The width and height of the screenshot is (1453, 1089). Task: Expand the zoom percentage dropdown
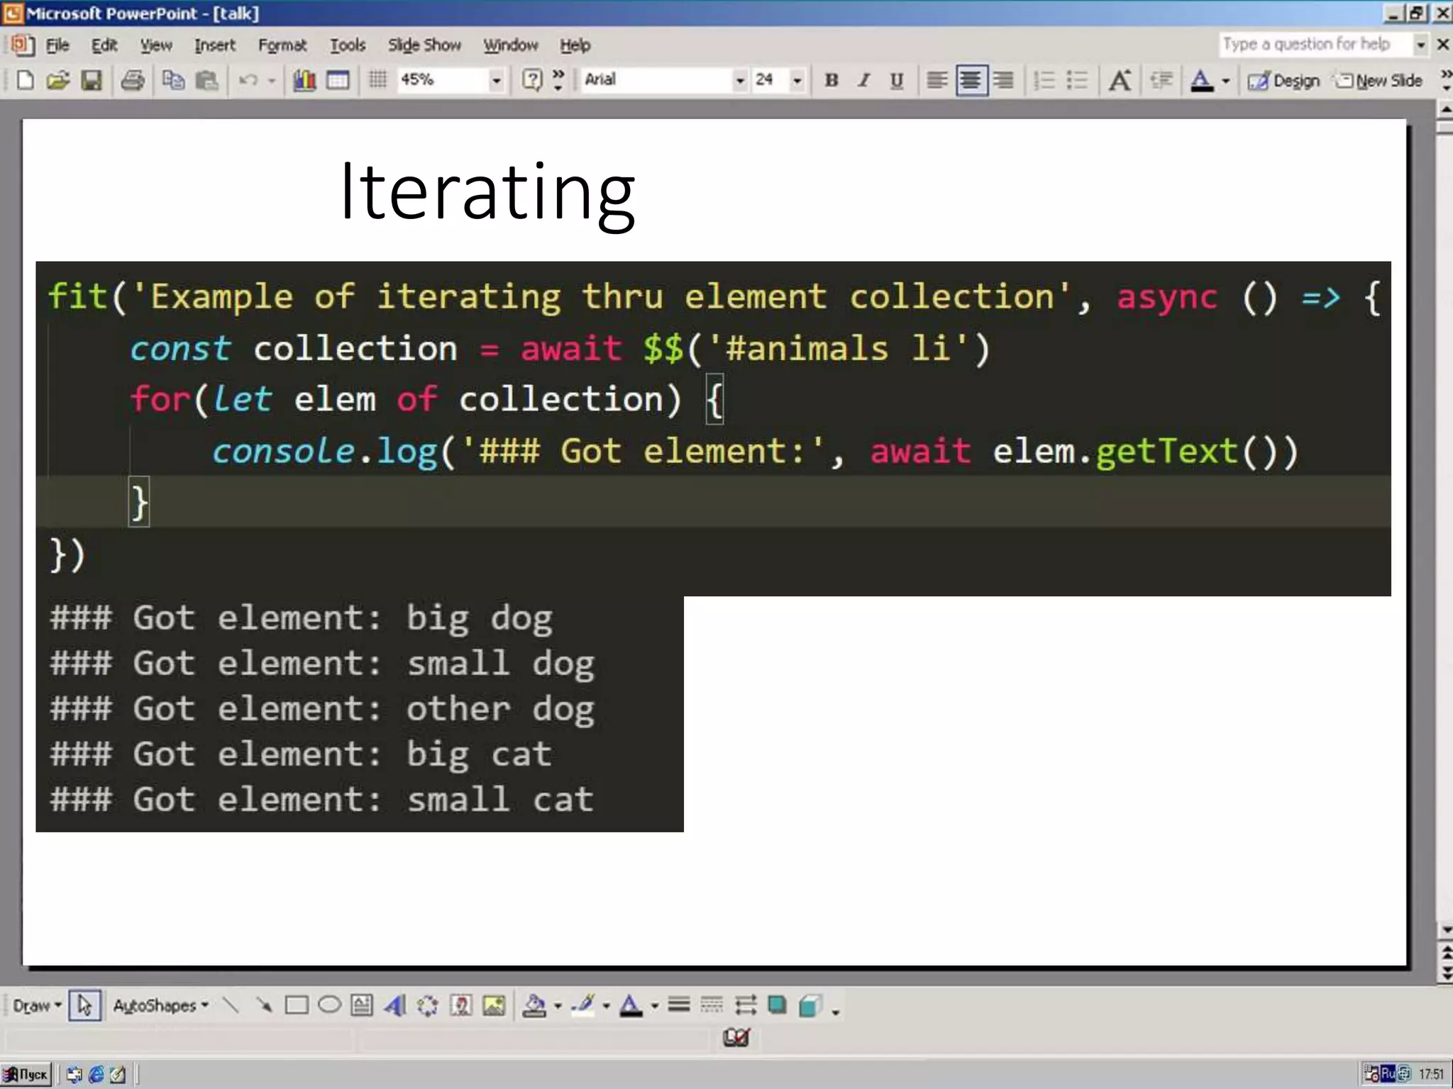tap(496, 80)
